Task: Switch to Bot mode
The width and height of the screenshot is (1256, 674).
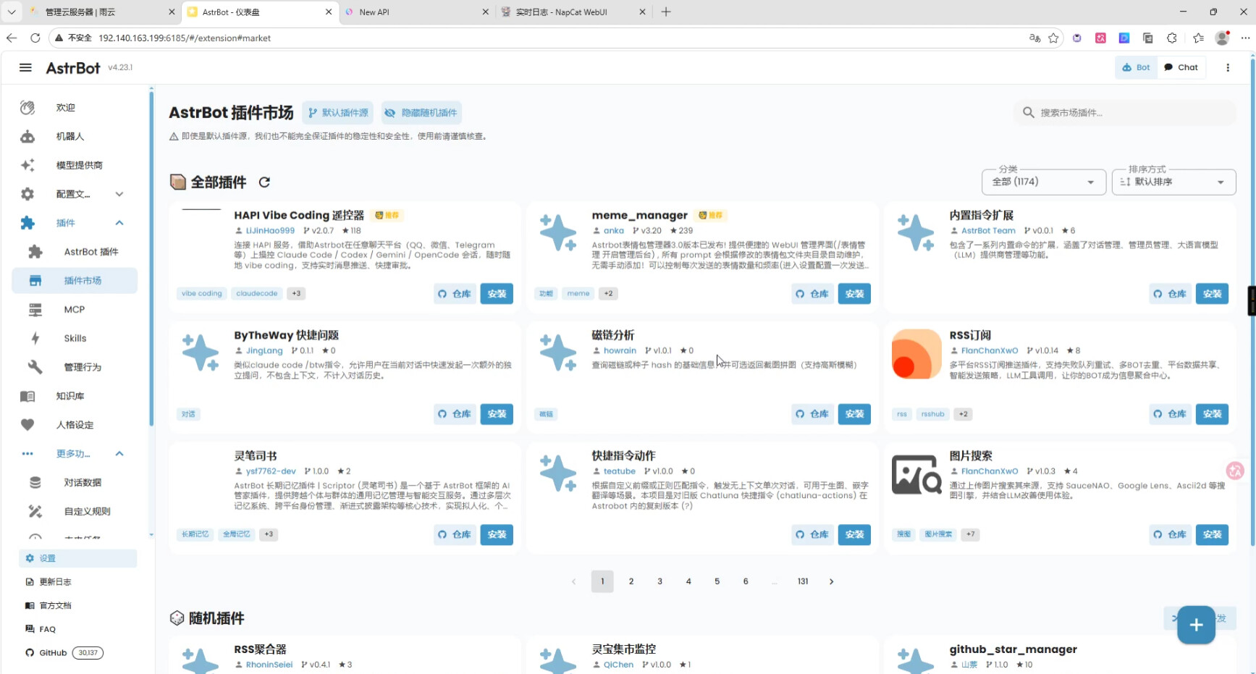Action: click(1136, 67)
